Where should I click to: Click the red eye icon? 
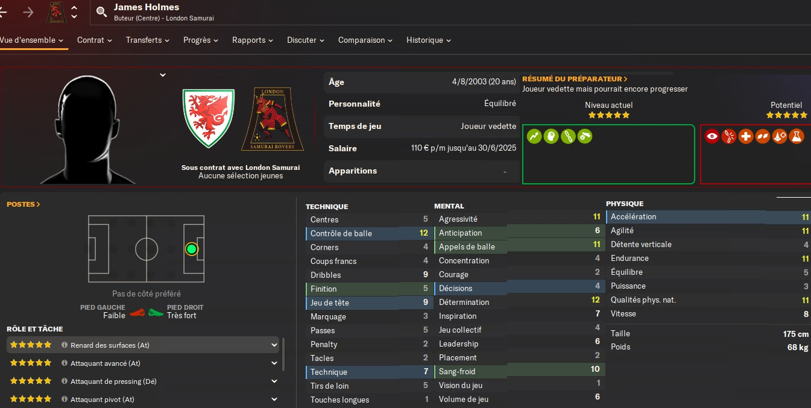tap(712, 137)
